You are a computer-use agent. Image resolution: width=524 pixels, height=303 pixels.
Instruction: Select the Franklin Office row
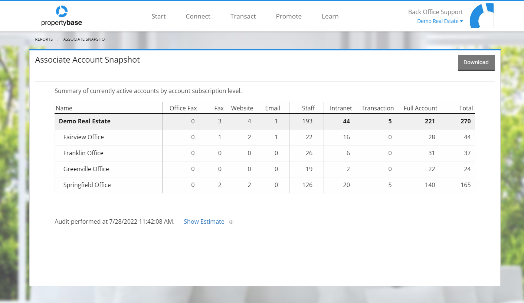coord(83,153)
